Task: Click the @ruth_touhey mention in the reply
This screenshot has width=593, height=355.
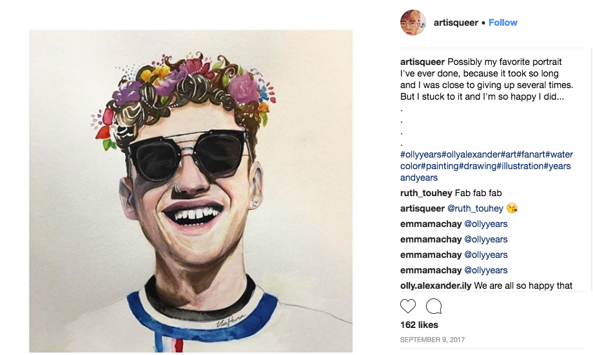Action: point(476,208)
